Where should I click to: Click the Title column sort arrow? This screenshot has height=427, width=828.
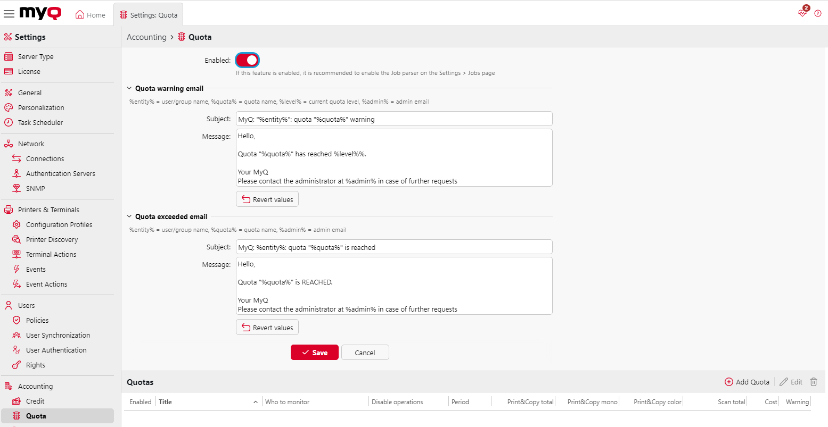(x=255, y=402)
